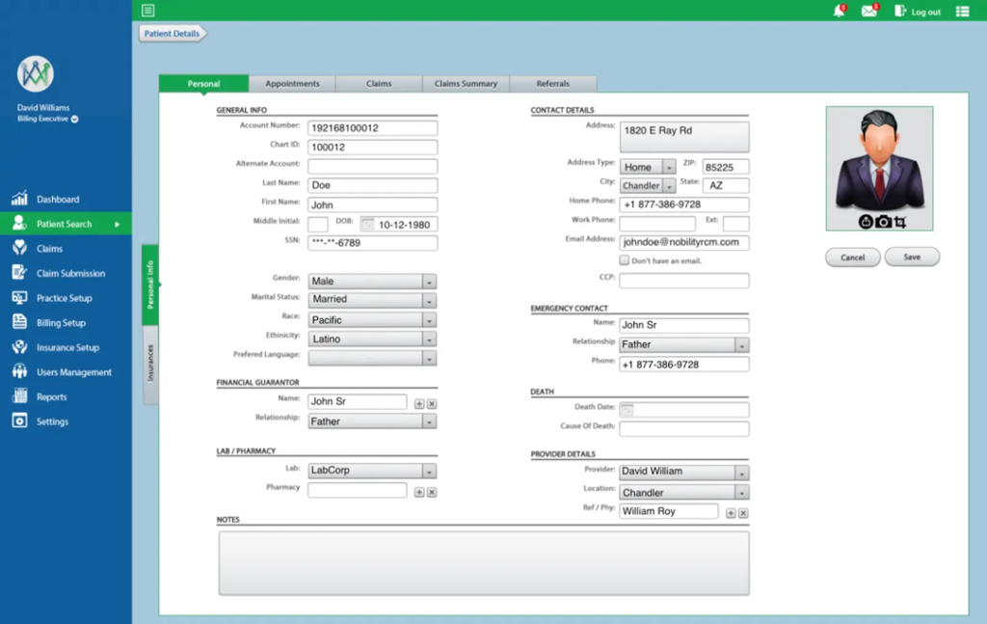
Task: Open the Claims Summary tab
Action: 466,84
